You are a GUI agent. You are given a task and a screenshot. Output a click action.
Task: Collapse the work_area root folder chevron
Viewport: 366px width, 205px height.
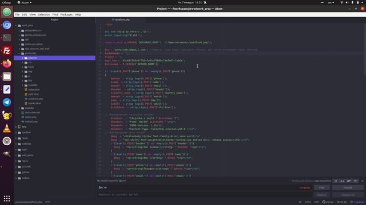pos(16,26)
